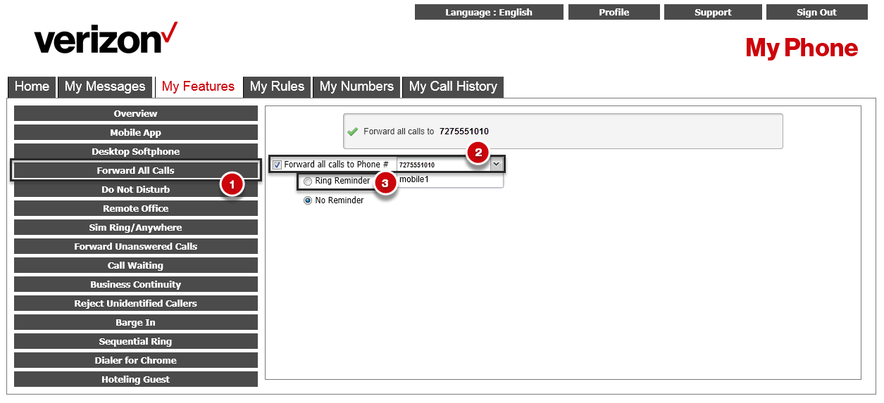Open Sim Ring/Anywhere settings

point(136,227)
